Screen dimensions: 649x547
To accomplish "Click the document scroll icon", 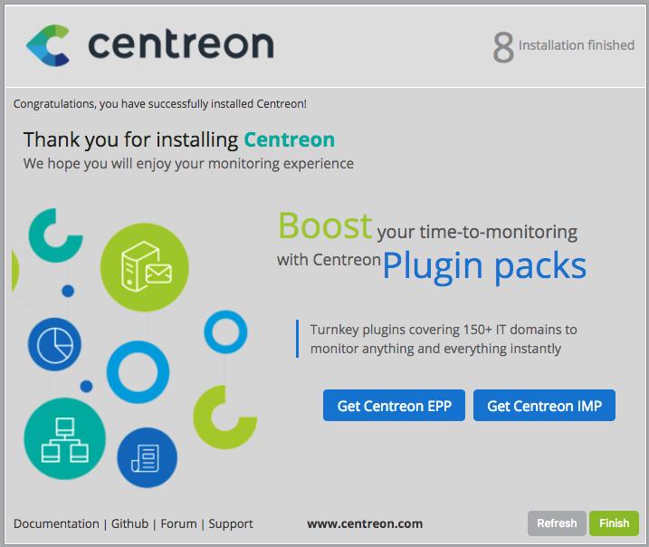I will [147, 457].
